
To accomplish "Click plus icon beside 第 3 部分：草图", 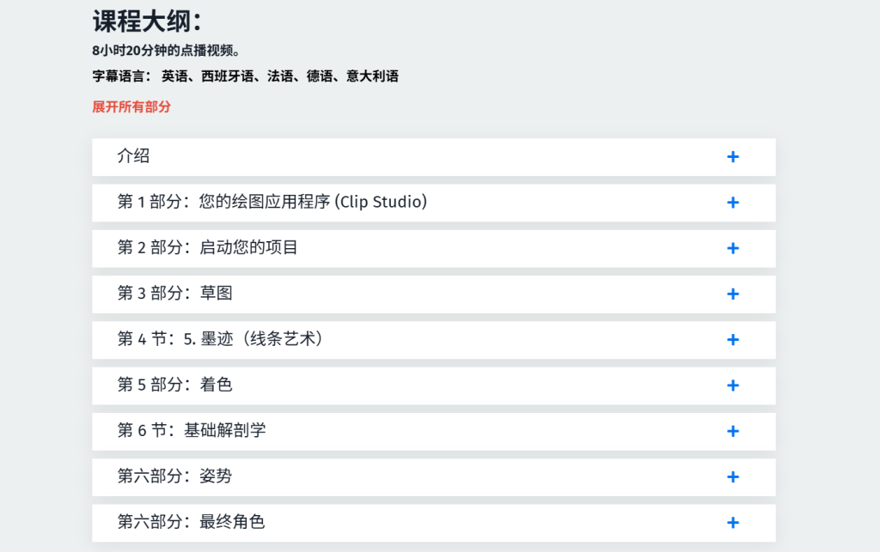I will point(732,294).
